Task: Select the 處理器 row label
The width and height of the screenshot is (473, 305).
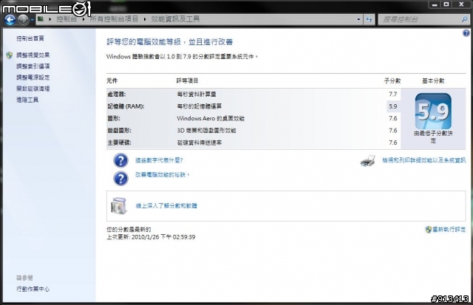Action: coord(117,95)
